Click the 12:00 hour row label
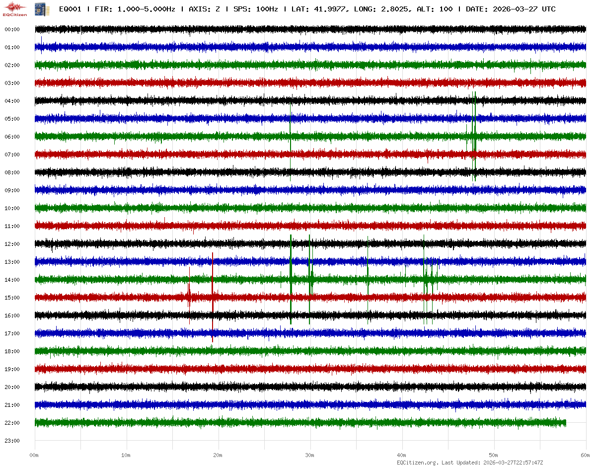Screen dimensions: 596x467 click(12, 244)
